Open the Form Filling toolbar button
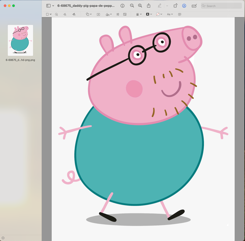This screenshot has height=241, width=245. click(x=194, y=6)
